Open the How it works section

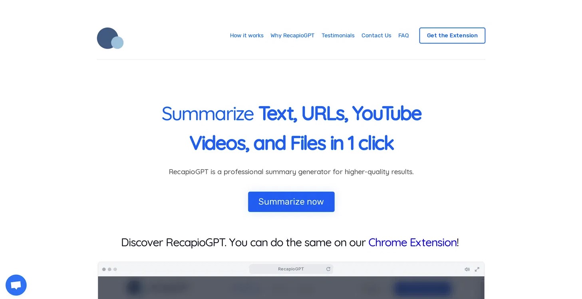[246, 36]
